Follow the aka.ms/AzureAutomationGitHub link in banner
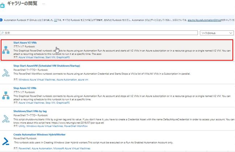 pyautogui.click(x=205, y=20)
